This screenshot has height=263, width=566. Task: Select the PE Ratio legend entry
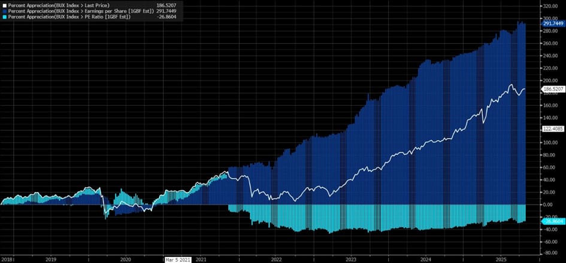point(67,16)
